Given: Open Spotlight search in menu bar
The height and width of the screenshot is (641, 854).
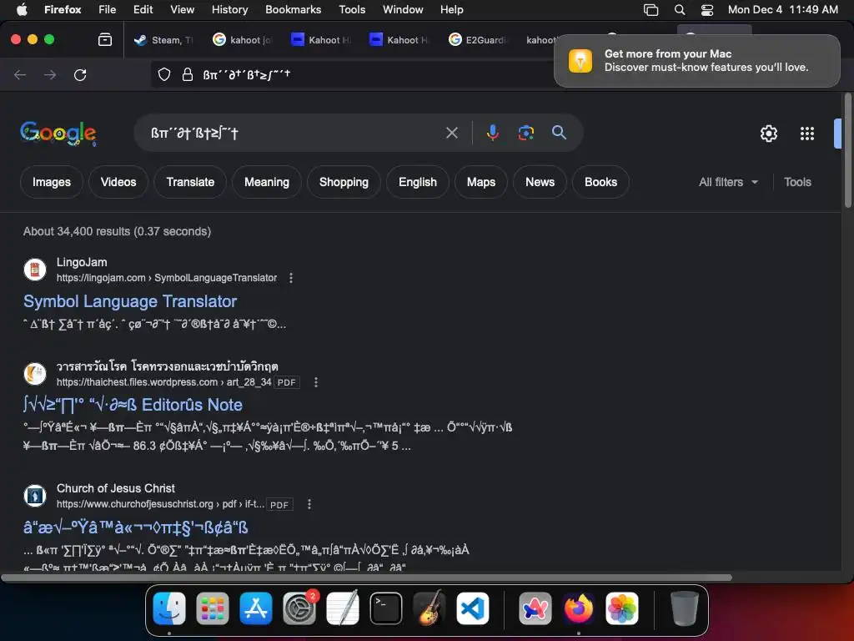Looking at the screenshot, I should tap(679, 10).
